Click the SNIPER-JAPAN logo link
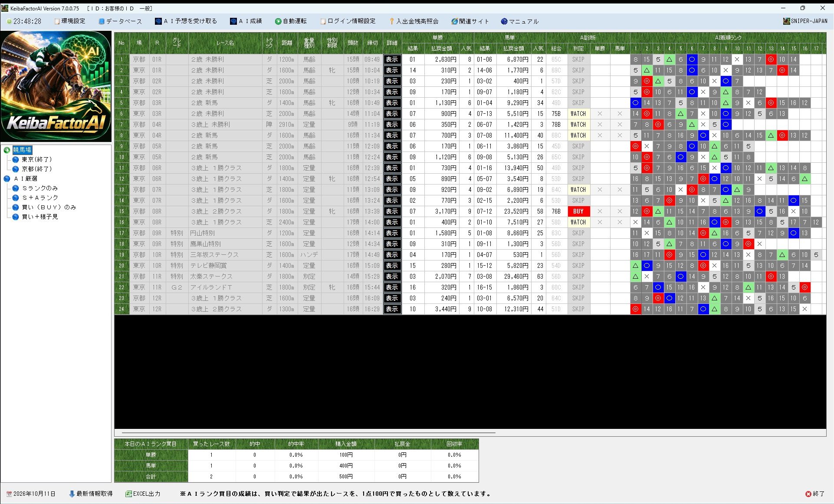Screen dimensions: 834x504 [805, 21]
